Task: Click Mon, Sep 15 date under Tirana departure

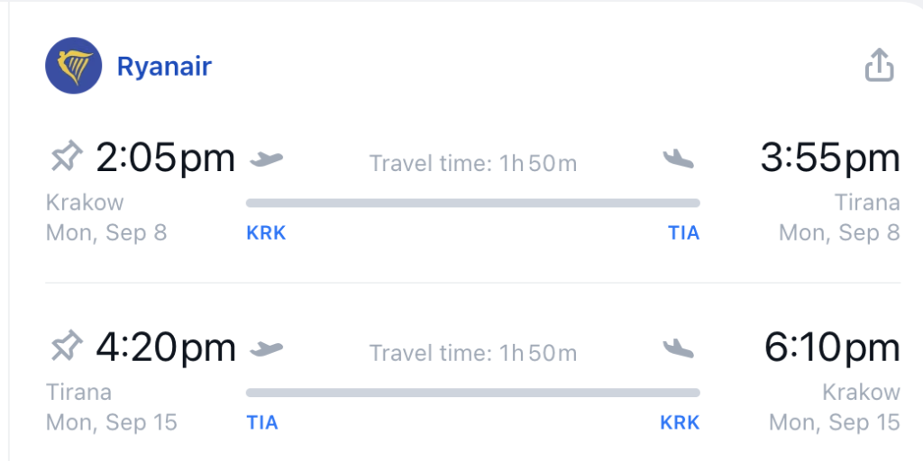Action: [111, 422]
